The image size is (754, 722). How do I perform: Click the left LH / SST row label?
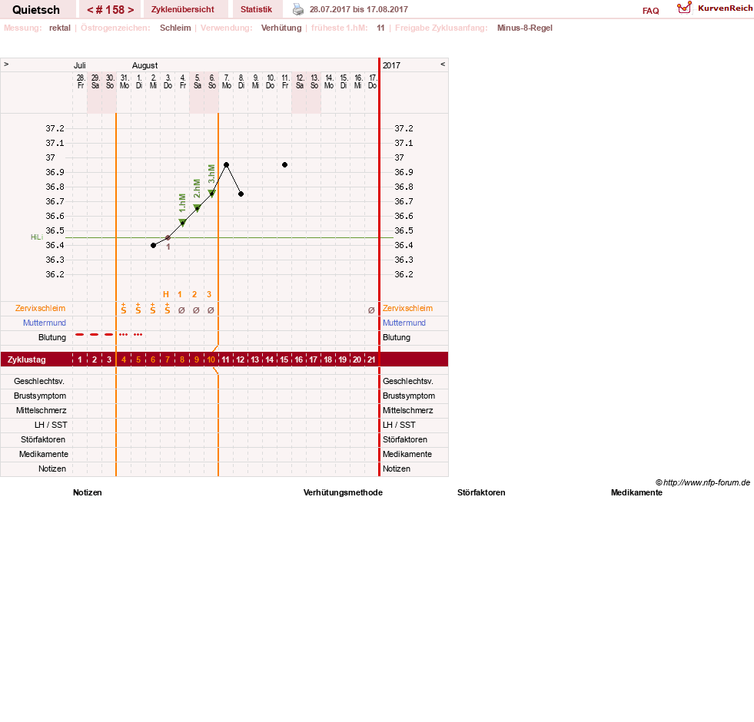point(51,425)
